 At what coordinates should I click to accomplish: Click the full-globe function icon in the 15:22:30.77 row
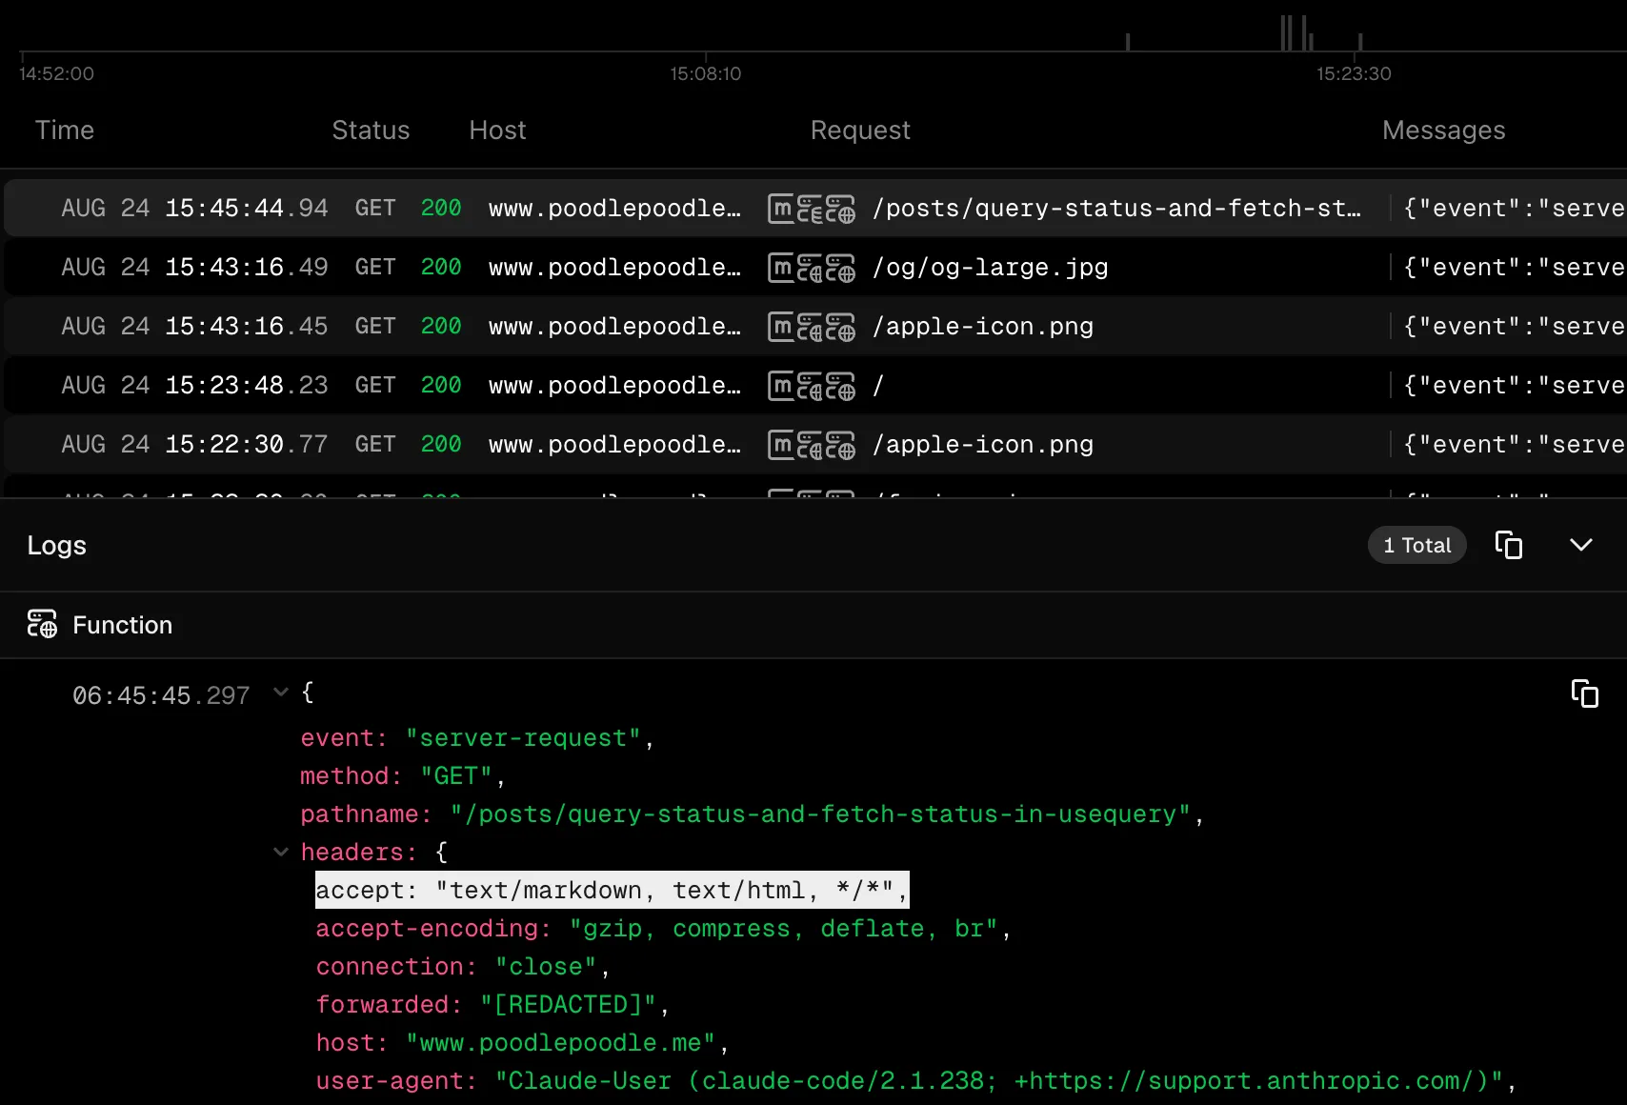[840, 445]
